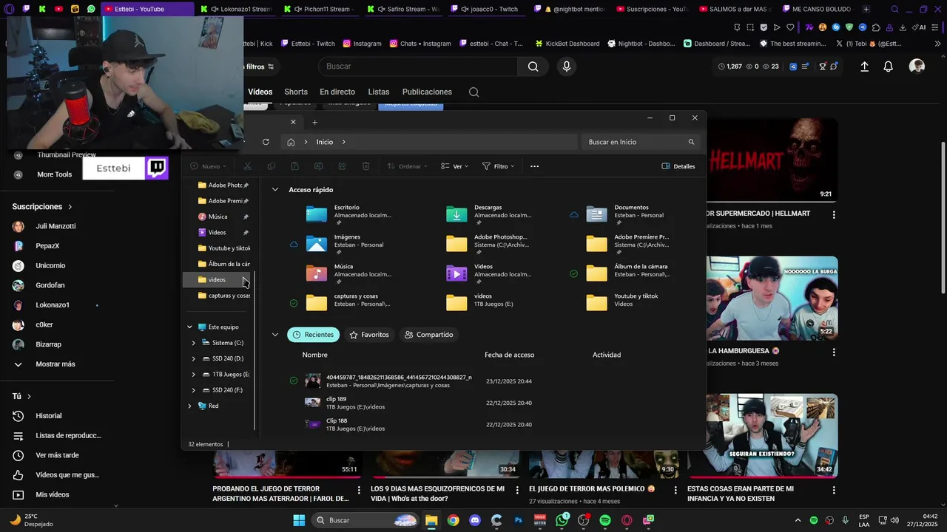The height and width of the screenshot is (532, 947).
Task: Open the Álbum de la cámara folder
Action: pyautogui.click(x=629, y=273)
